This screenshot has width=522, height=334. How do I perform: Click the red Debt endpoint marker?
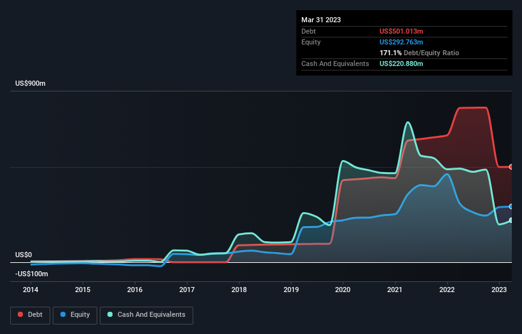(511, 167)
